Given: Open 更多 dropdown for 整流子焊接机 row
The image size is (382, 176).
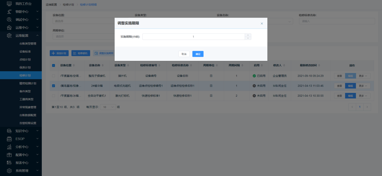Looking at the screenshot, I should pyautogui.click(x=363, y=76).
